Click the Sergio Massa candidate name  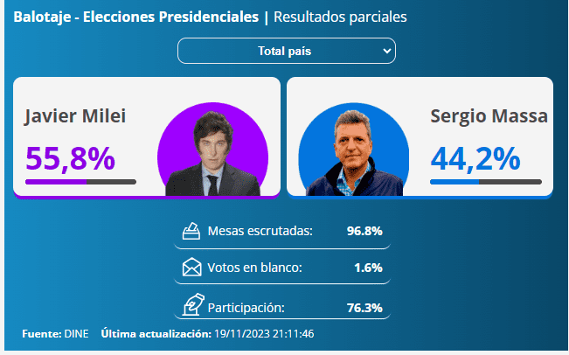point(489,116)
